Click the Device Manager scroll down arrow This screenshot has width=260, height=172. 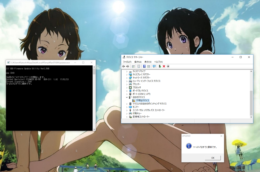pyautogui.click(x=251, y=117)
